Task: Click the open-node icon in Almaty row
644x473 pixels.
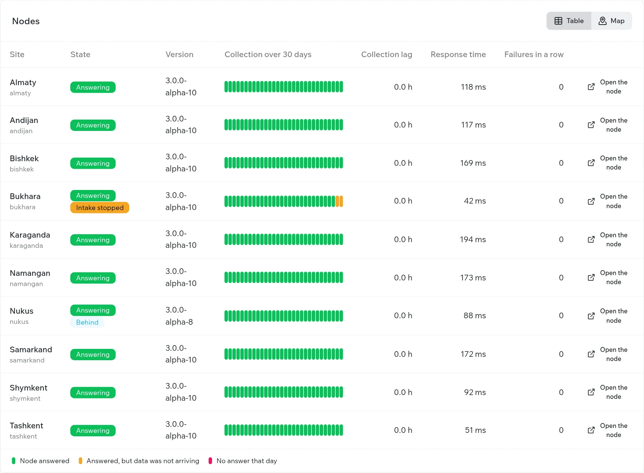Action: pos(591,87)
